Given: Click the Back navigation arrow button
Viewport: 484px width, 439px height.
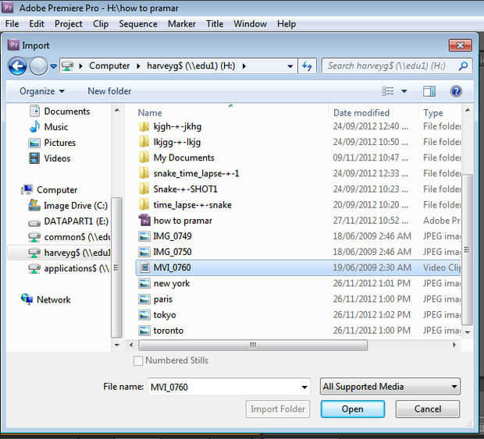Looking at the screenshot, I should click(x=17, y=66).
